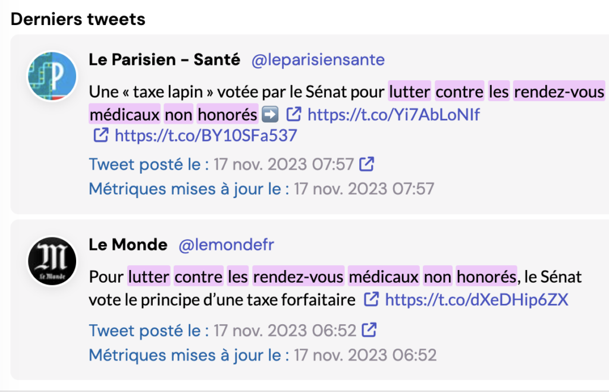Click "Tweet posté le" in Le Monde tweet
Viewport: 609px width, 392px height.
pyautogui.click(x=149, y=330)
